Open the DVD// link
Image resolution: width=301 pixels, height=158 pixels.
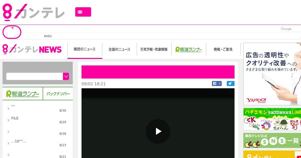48,36
